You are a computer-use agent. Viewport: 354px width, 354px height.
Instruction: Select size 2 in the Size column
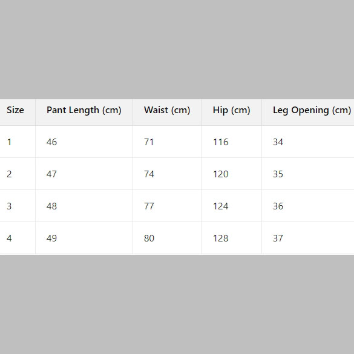tap(9, 174)
